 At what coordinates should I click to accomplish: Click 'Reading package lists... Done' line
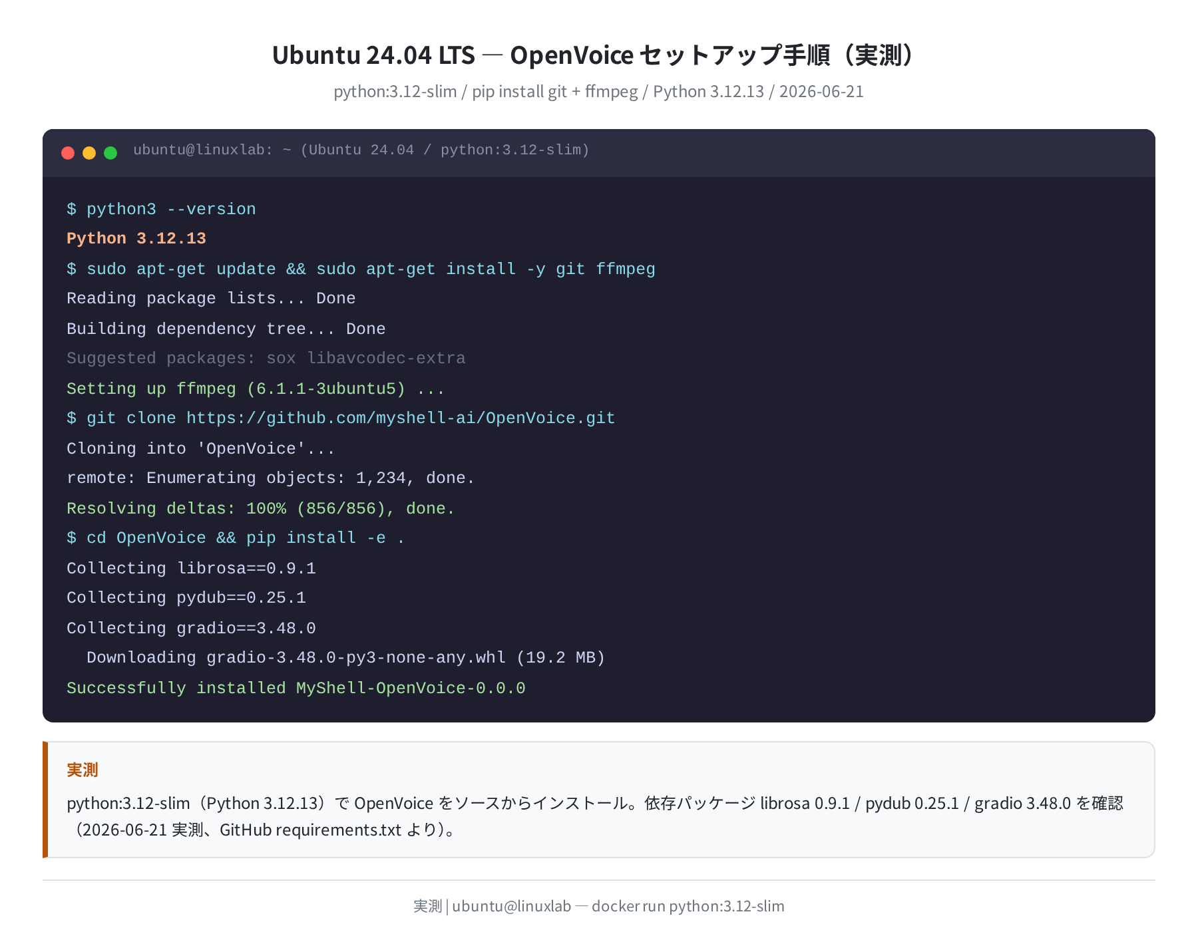[211, 299]
